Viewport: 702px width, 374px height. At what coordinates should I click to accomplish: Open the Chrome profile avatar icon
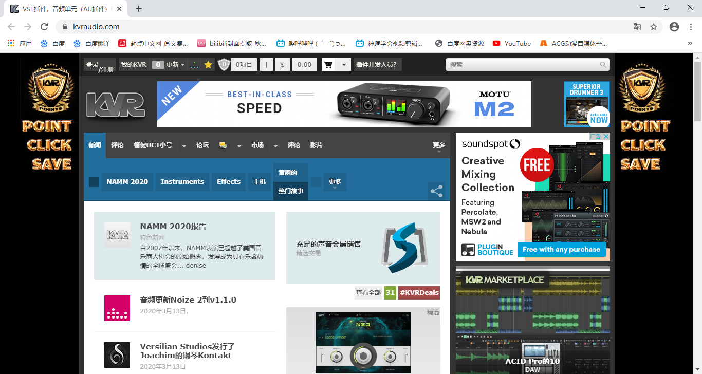[674, 27]
